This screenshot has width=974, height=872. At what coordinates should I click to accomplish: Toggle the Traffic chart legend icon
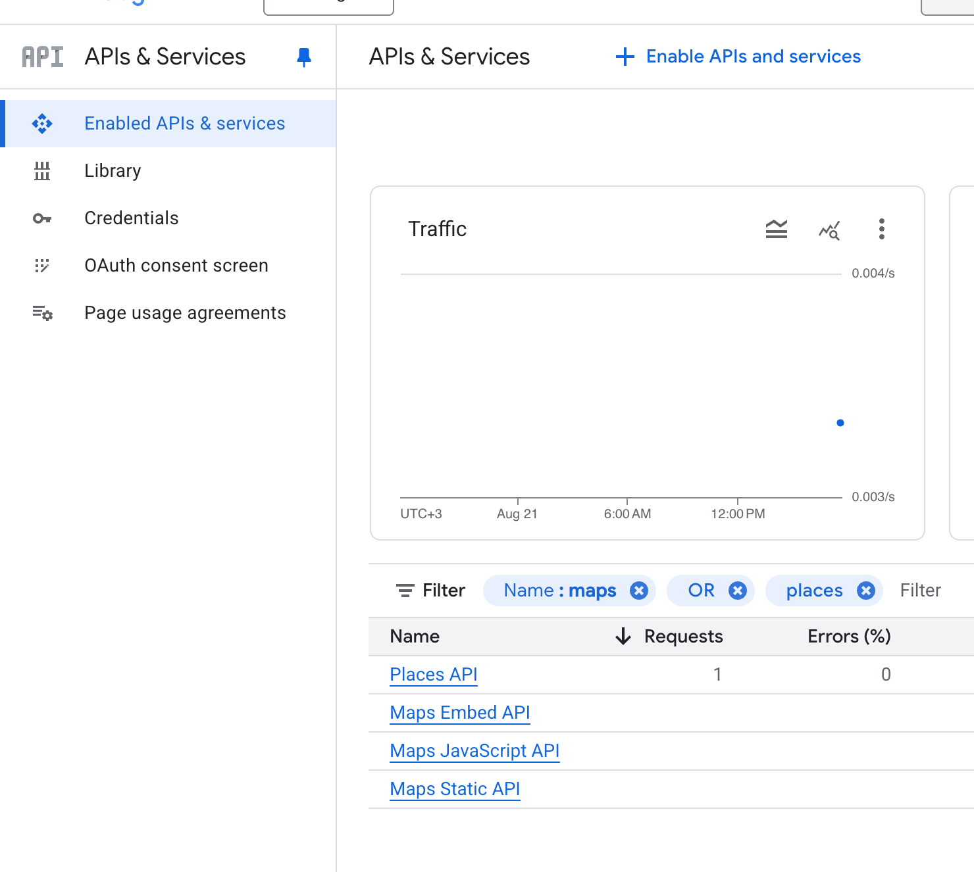777,229
